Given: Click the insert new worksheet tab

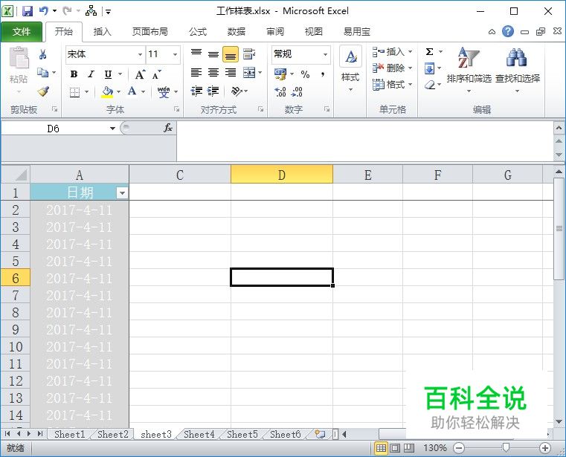Looking at the screenshot, I should (x=320, y=434).
